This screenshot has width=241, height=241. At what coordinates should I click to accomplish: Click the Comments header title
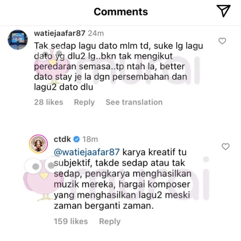click(x=121, y=12)
